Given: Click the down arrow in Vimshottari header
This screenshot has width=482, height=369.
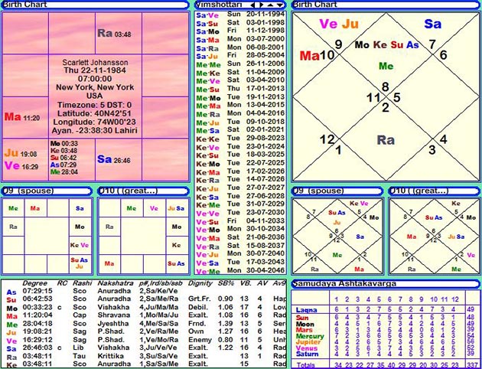Looking at the screenshot, I should pyautogui.click(x=280, y=5).
